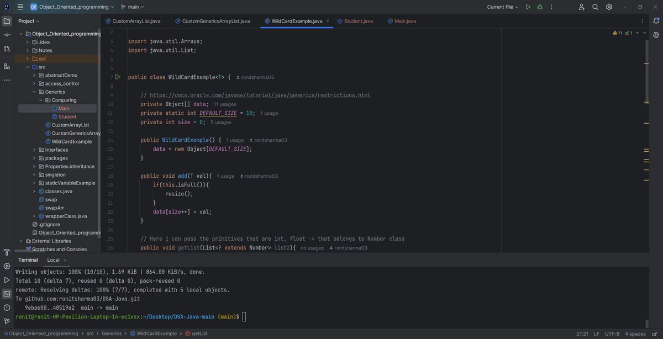
Task: Collapse the Comparing folder
Action: click(40, 100)
